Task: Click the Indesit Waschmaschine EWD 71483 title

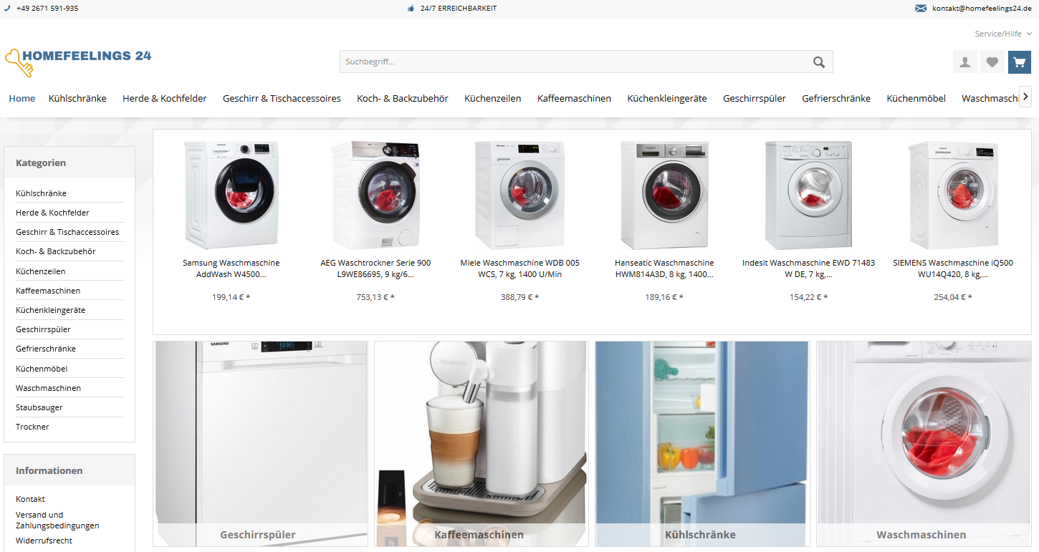Action: (x=808, y=268)
